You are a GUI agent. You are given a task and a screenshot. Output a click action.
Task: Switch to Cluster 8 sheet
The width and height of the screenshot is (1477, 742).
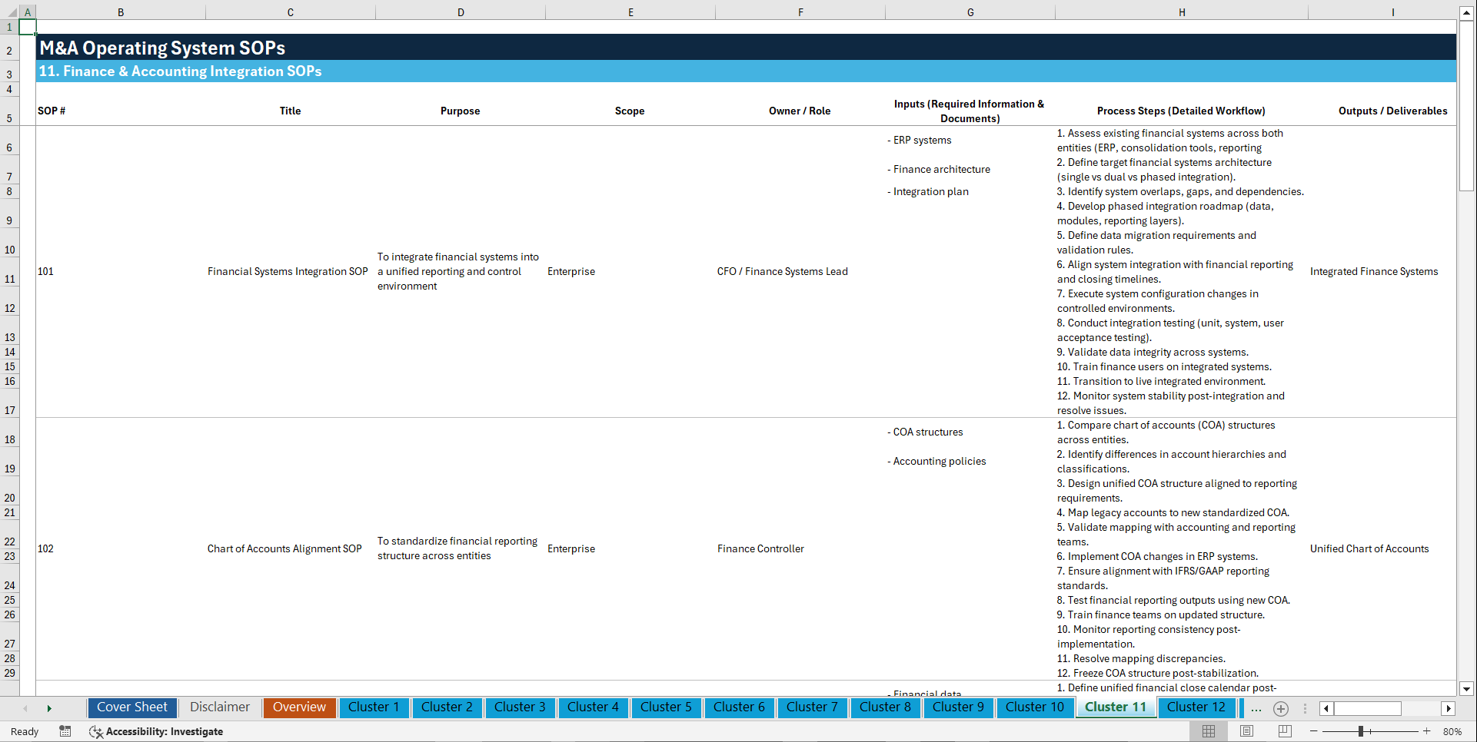point(885,707)
